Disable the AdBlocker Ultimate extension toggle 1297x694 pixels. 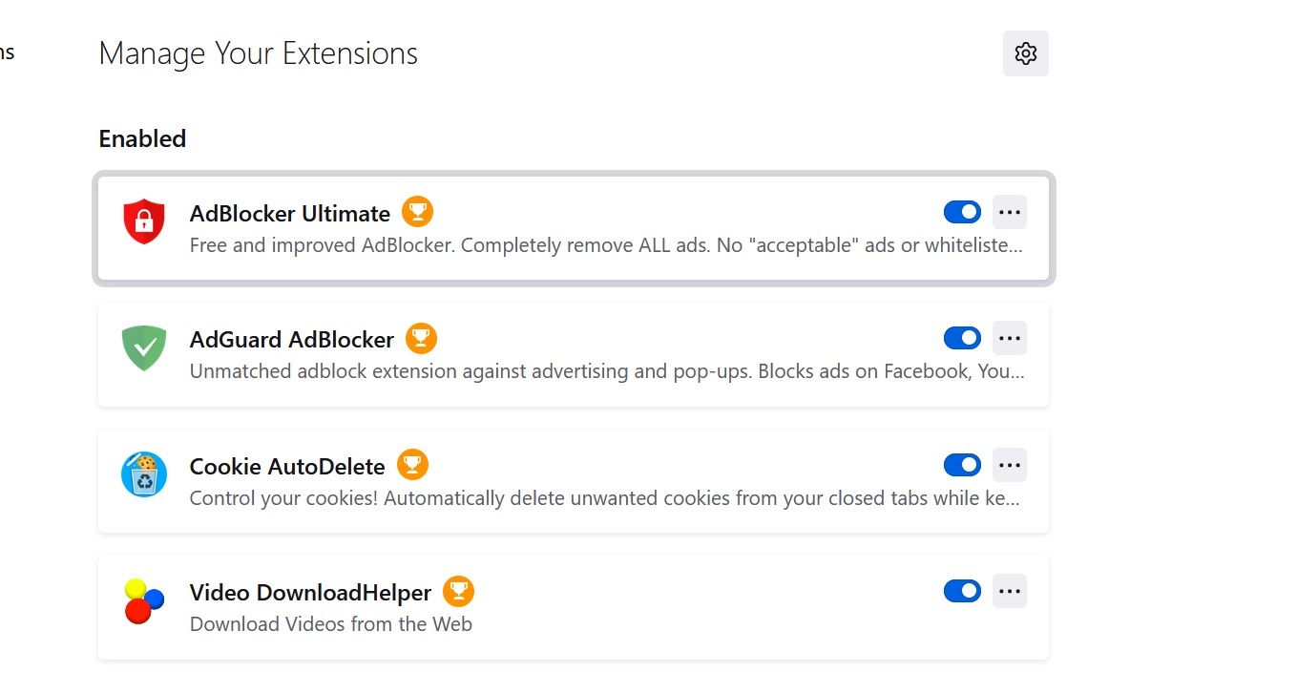pyautogui.click(x=962, y=212)
